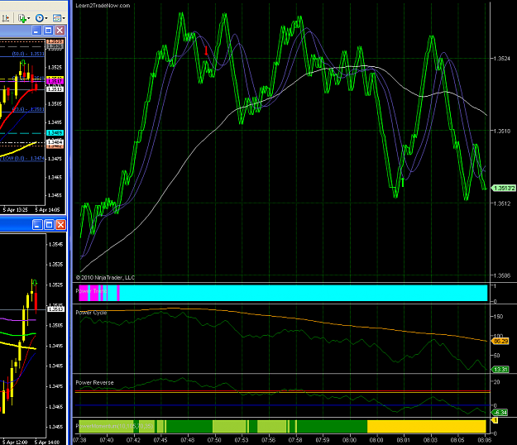Select the Power Trend panel label

(x=91, y=291)
